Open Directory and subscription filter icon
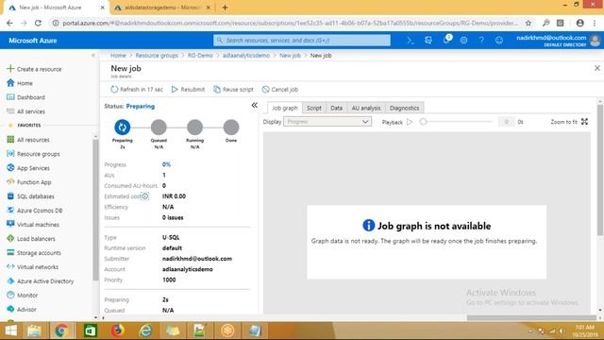This screenshot has height=340, width=604. (x=428, y=40)
